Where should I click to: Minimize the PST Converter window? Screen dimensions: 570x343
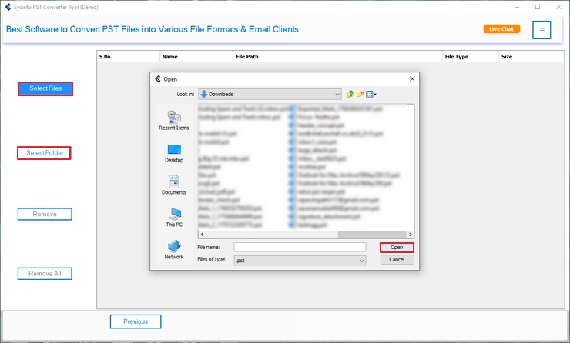pyautogui.click(x=517, y=7)
